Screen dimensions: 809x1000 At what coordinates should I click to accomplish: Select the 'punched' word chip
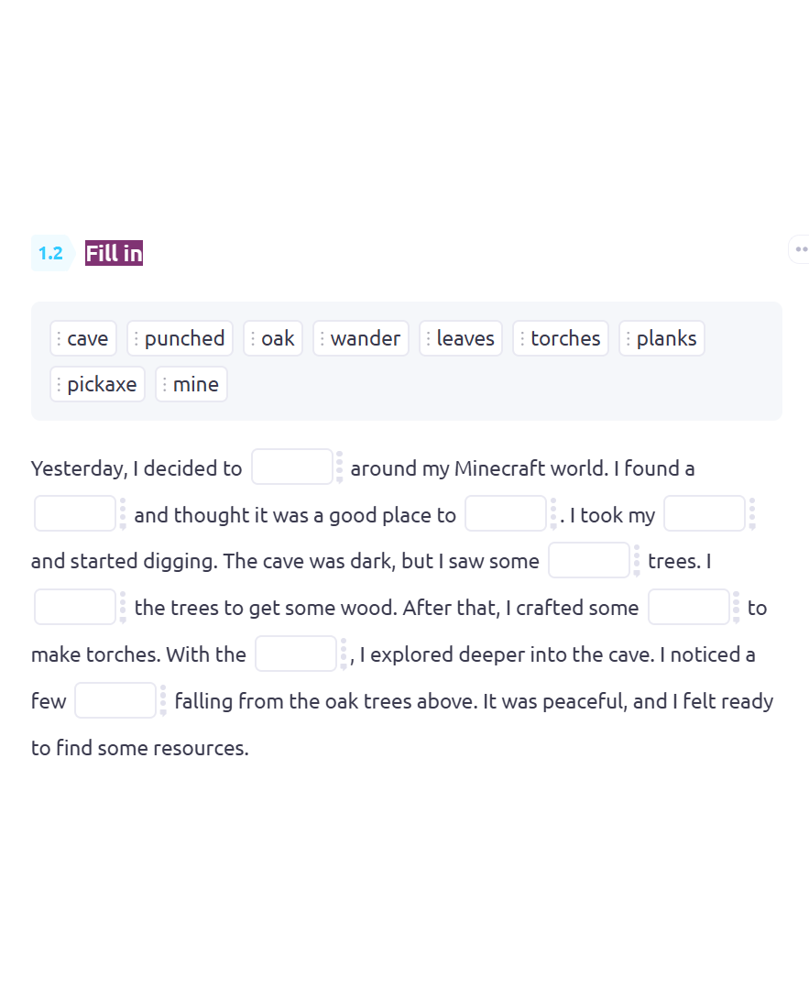click(x=180, y=338)
